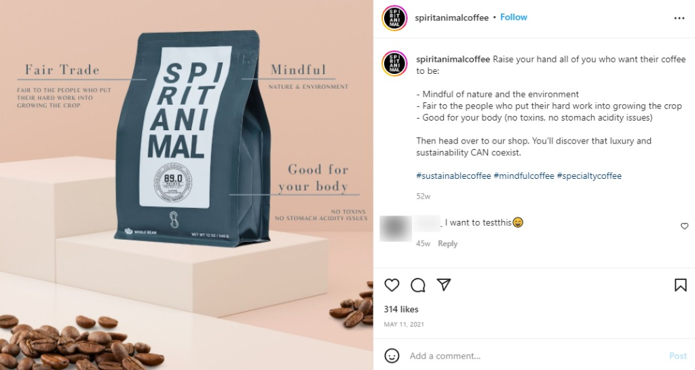The width and height of the screenshot is (695, 370).
Task: Open the spiritanimalcoffee username in header
Action: (x=451, y=18)
